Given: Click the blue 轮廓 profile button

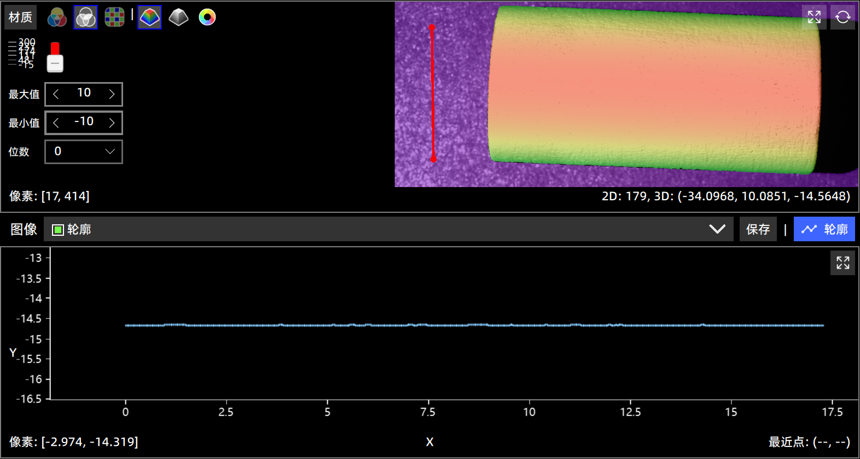Looking at the screenshot, I should pos(824,229).
